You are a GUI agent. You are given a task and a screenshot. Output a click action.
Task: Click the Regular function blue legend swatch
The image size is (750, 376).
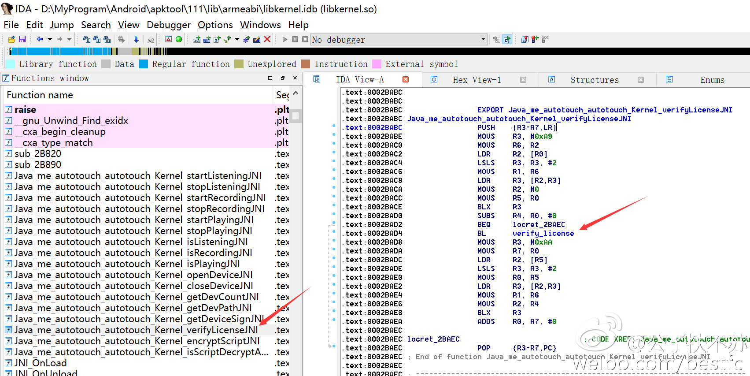click(143, 64)
